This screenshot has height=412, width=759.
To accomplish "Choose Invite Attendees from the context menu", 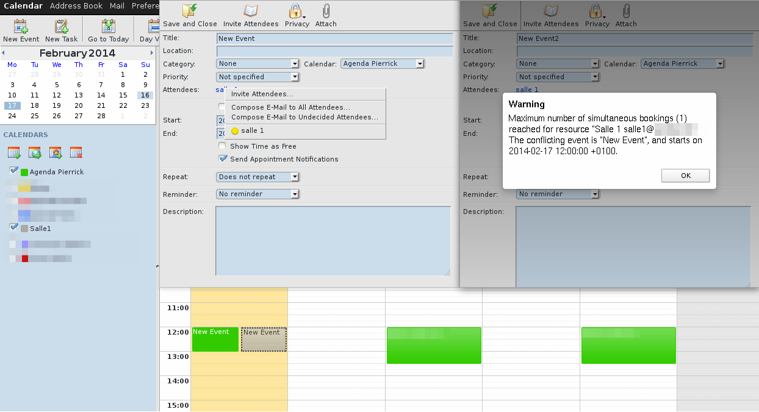I will tap(262, 94).
